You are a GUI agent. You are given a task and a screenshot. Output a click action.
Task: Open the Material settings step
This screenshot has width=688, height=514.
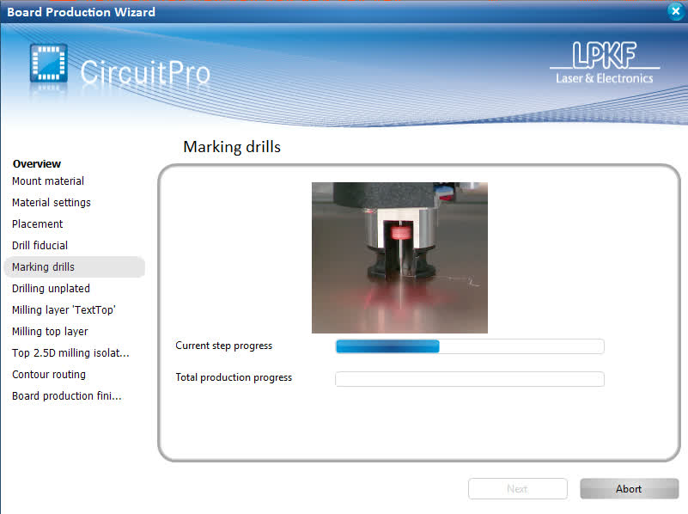[52, 202]
